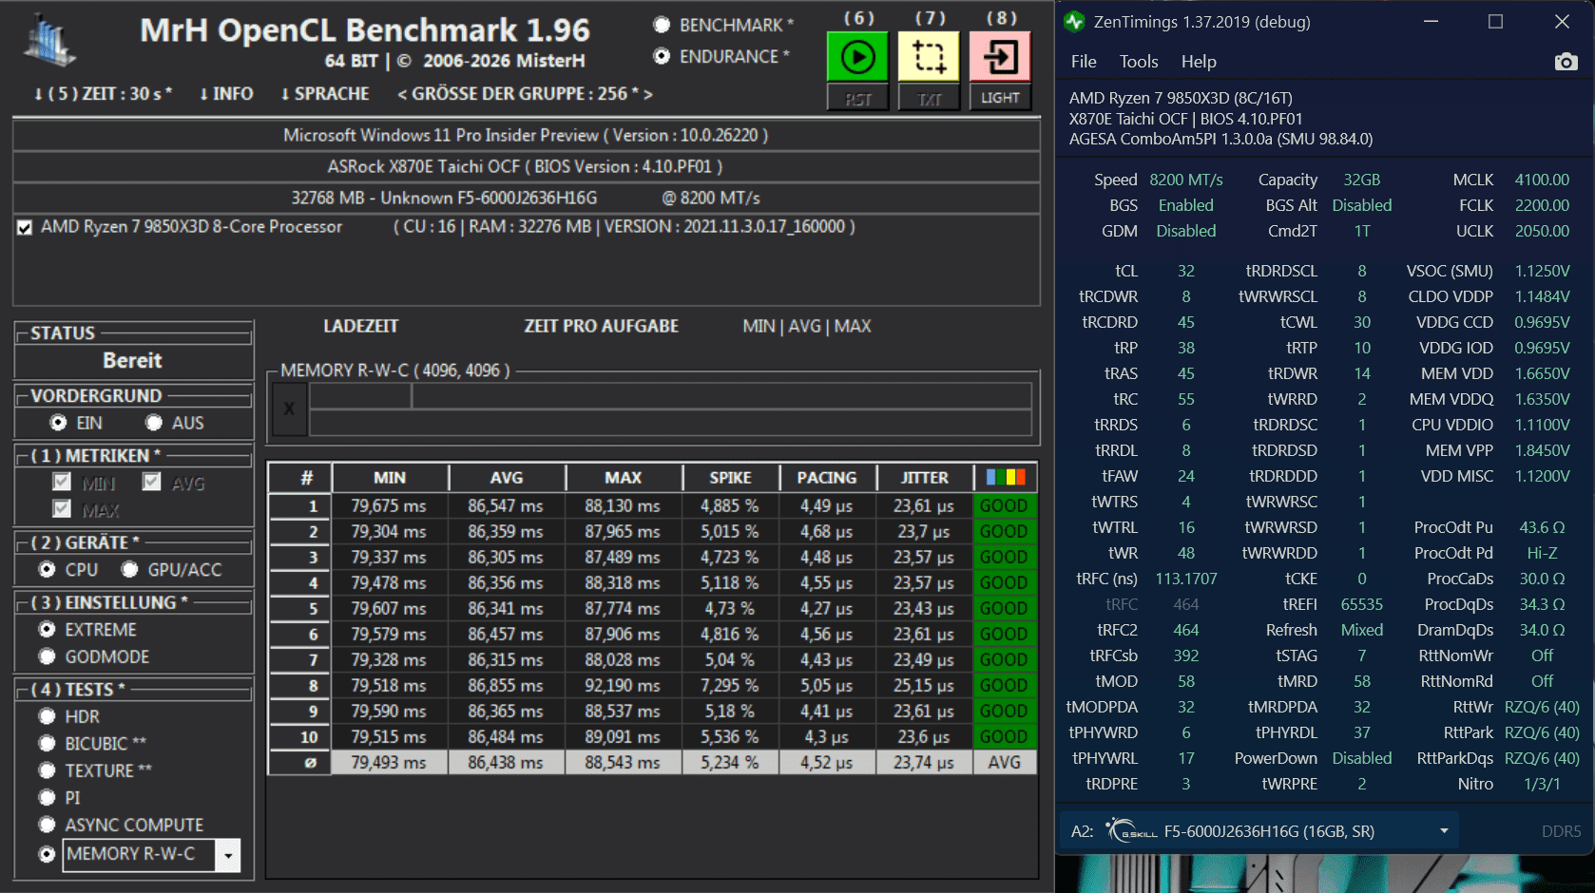Click the JITTER column header

pos(925,478)
